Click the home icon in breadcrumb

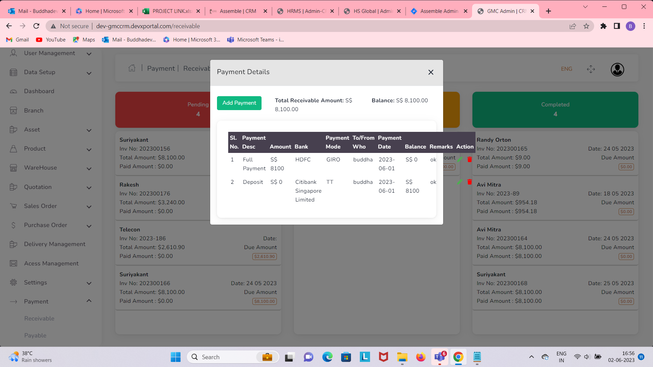click(132, 68)
